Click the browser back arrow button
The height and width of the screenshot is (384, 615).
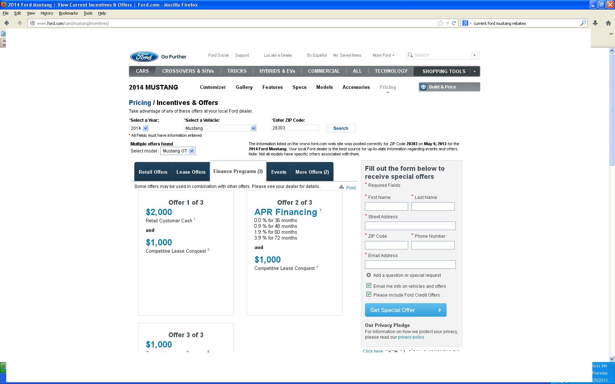[x=7, y=23]
